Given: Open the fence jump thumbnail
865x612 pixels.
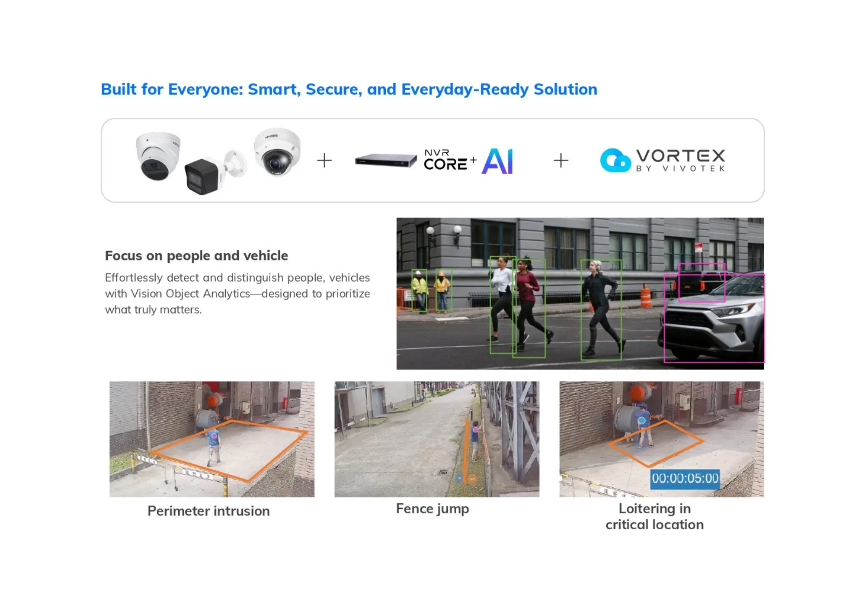Looking at the screenshot, I should pos(437,439).
